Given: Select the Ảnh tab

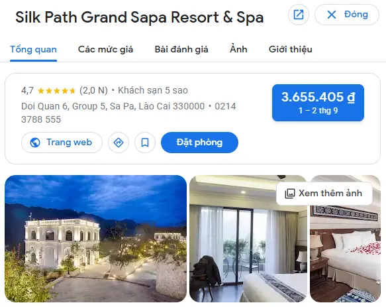Looking at the screenshot, I should [x=238, y=49].
